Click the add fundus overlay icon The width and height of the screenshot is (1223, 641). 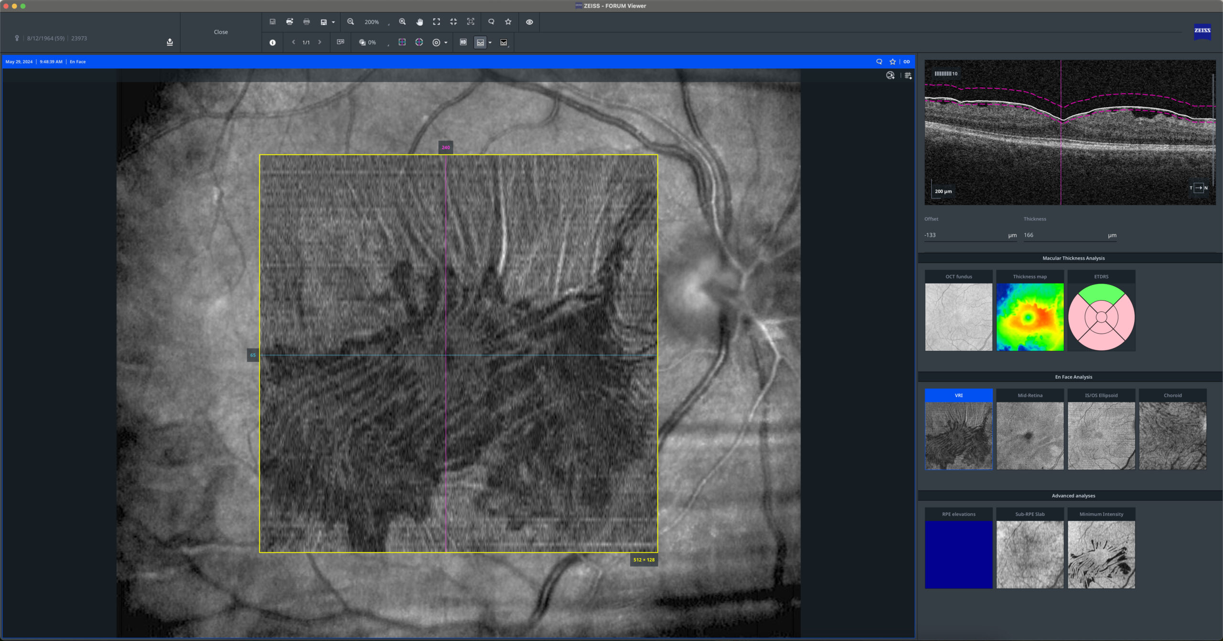tap(890, 75)
